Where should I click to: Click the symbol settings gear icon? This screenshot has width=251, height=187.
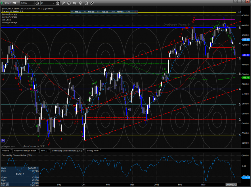tap(37, 3)
